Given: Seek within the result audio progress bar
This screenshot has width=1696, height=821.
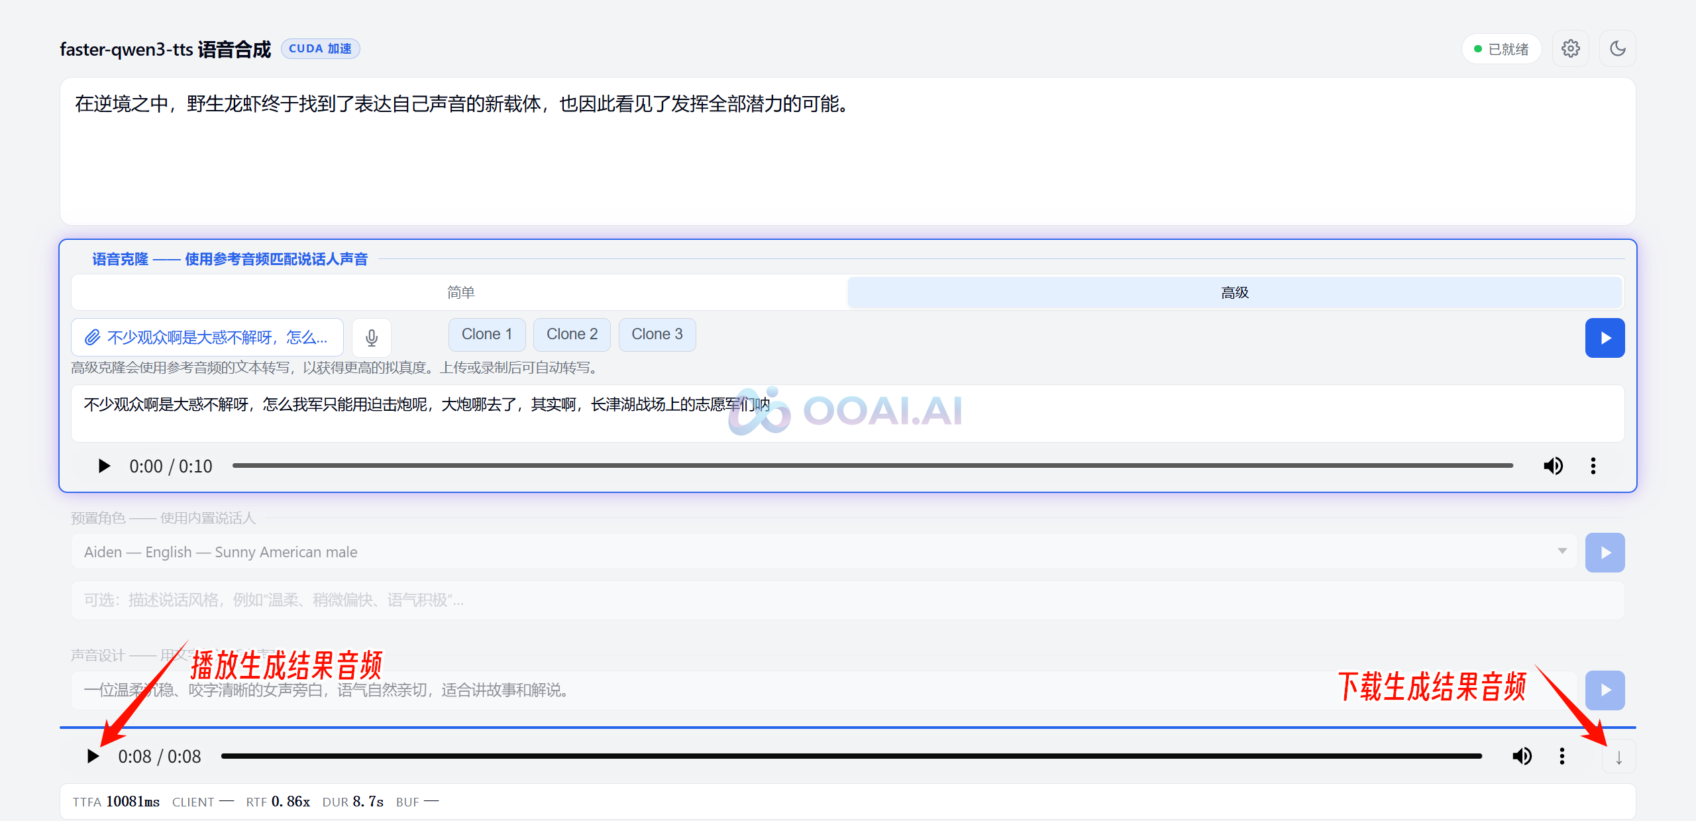Looking at the screenshot, I should [x=851, y=756].
